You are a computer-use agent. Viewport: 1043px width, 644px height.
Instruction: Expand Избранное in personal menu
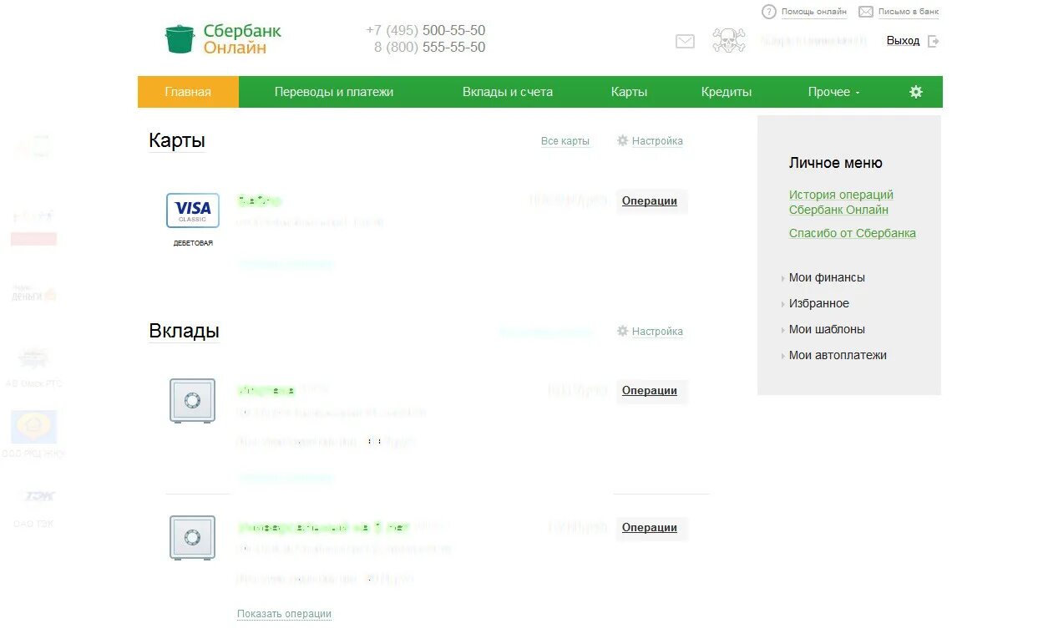click(819, 303)
